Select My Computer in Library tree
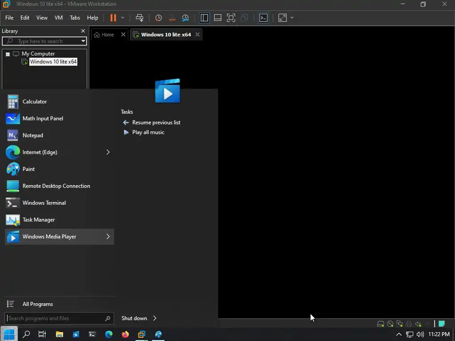This screenshot has width=455, height=341. (38, 54)
